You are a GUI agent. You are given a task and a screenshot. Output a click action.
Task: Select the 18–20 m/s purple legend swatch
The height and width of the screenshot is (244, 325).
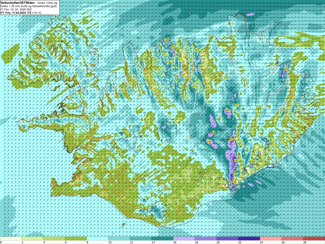click(206, 239)
